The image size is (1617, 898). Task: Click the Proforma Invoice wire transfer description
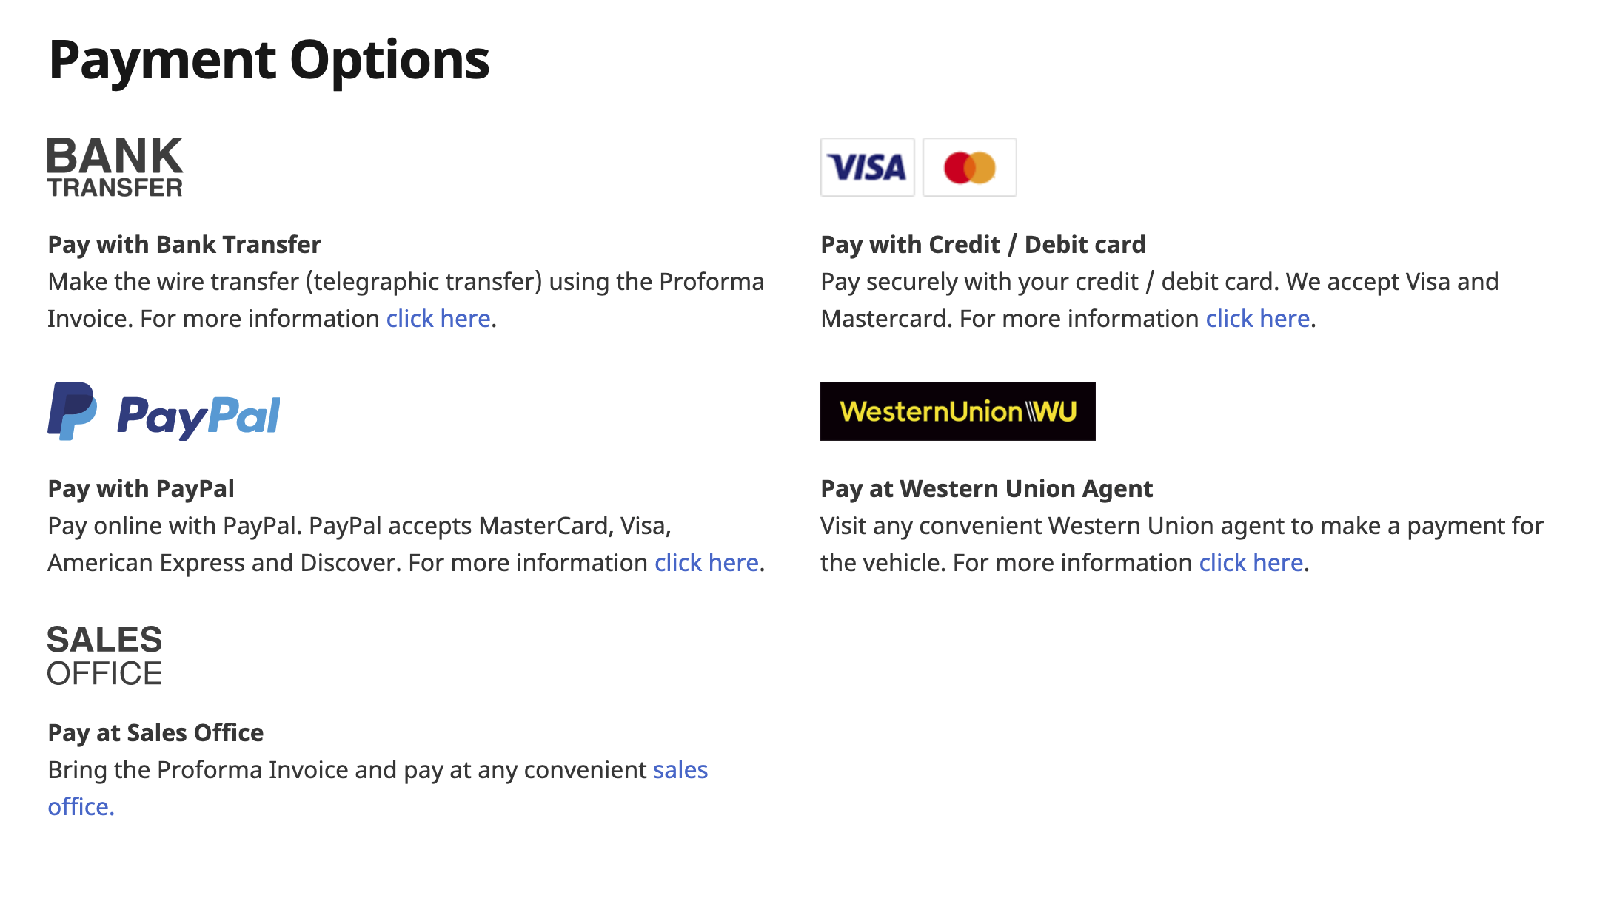406,300
